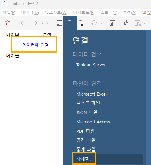151x165 pixels.
Task: Click the 파일에 연결 heading
Action: click(87, 84)
